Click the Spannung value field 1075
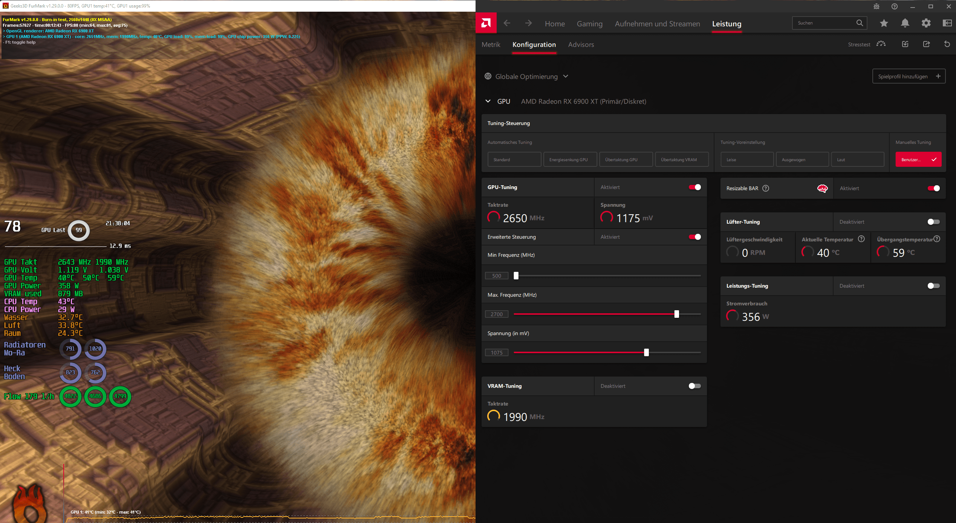Screen dimensions: 956x523 point(497,352)
